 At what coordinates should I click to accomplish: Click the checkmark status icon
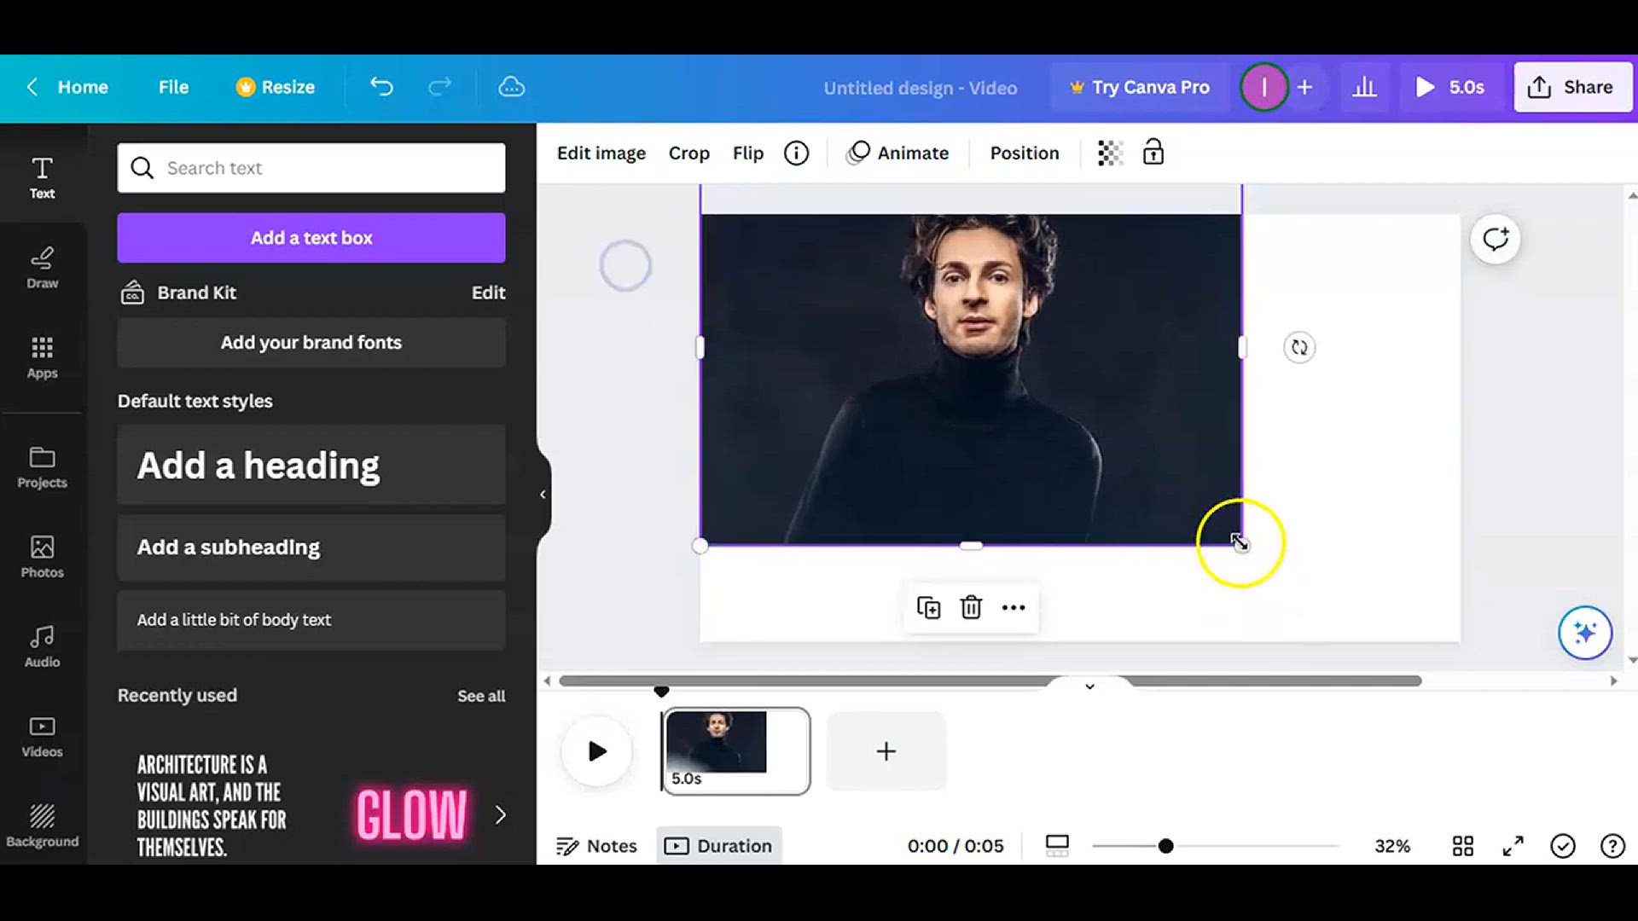(x=1563, y=846)
